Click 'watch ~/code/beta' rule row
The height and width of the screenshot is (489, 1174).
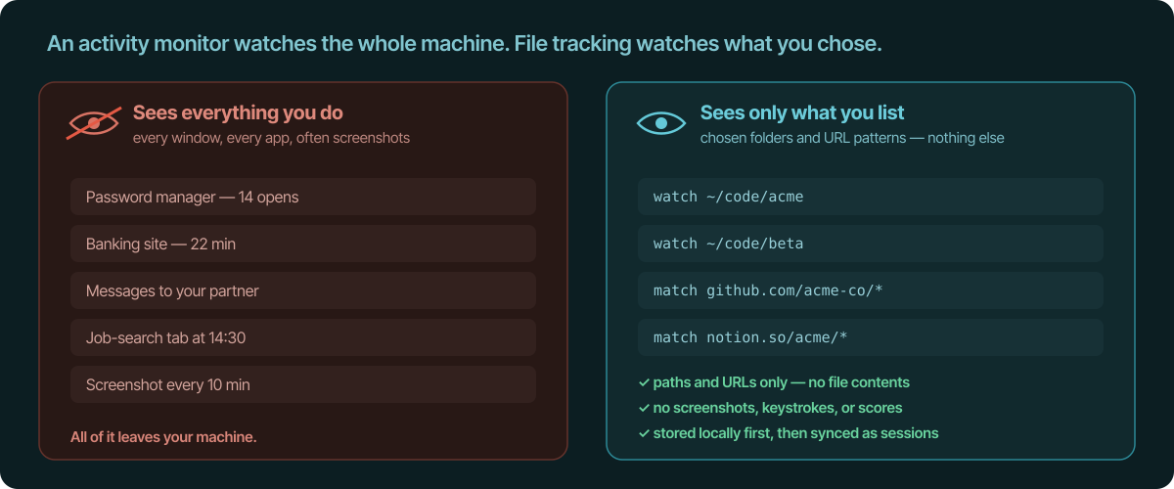[x=871, y=244]
